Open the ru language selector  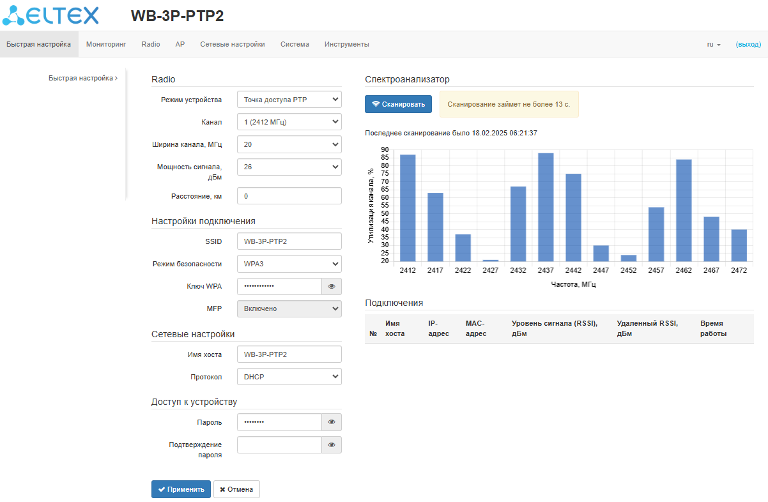tap(714, 45)
